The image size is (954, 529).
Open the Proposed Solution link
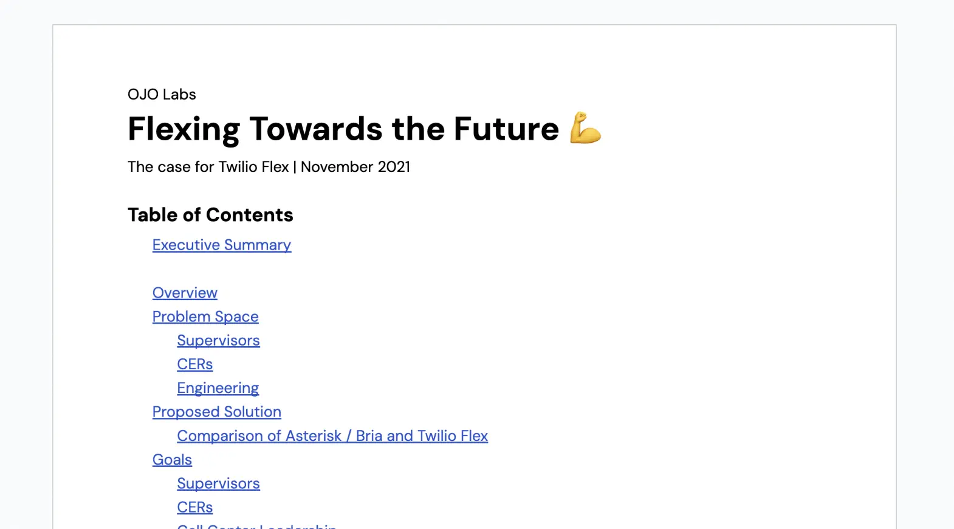(217, 412)
